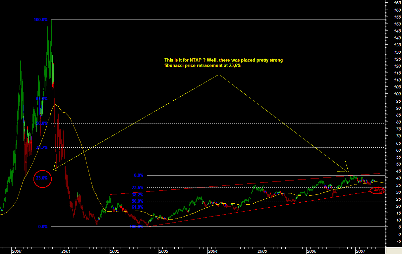Click the blank corner box beside the time axis
The height and width of the screenshot is (254, 402).
tap(394, 251)
